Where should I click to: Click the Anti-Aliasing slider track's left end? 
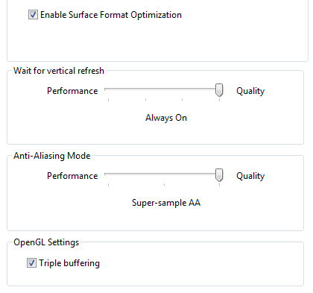click(106, 174)
